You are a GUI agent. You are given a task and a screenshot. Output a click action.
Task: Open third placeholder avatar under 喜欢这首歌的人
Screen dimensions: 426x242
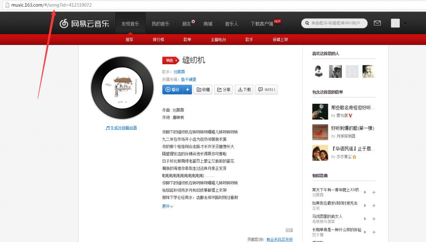[352, 72]
